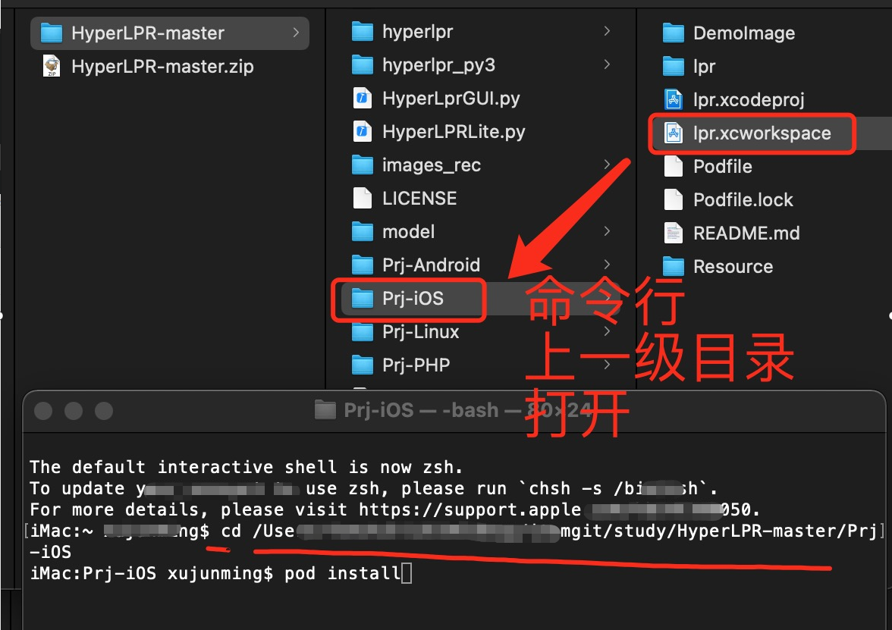This screenshot has width=892, height=630.
Task: Select the HyperLprGUI.py Python file icon
Action: (x=363, y=98)
